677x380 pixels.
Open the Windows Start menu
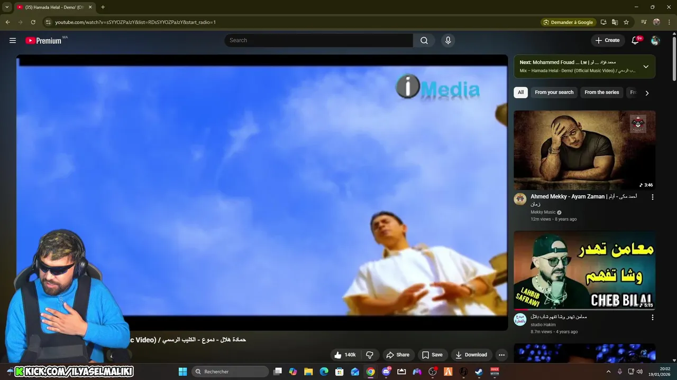point(182,372)
